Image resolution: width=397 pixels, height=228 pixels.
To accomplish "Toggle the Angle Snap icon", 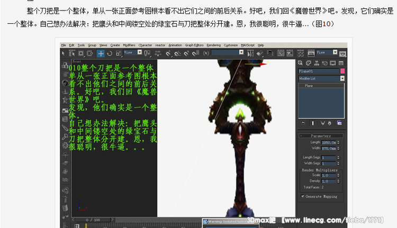I will click(x=177, y=53).
